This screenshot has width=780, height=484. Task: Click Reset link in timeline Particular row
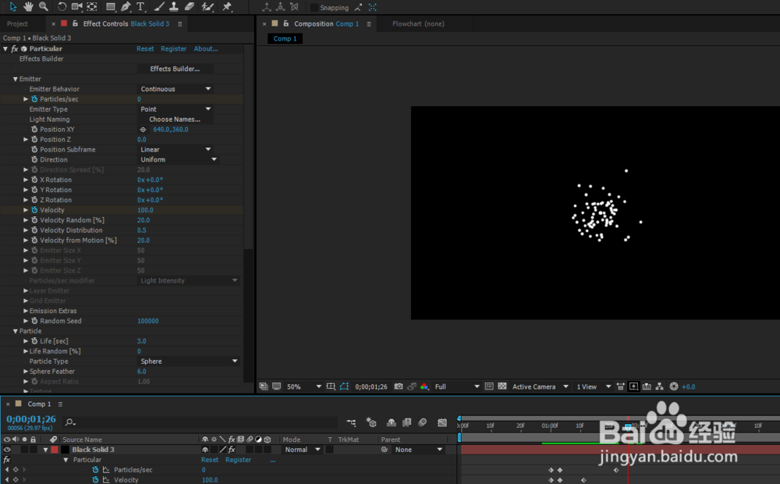(x=209, y=460)
